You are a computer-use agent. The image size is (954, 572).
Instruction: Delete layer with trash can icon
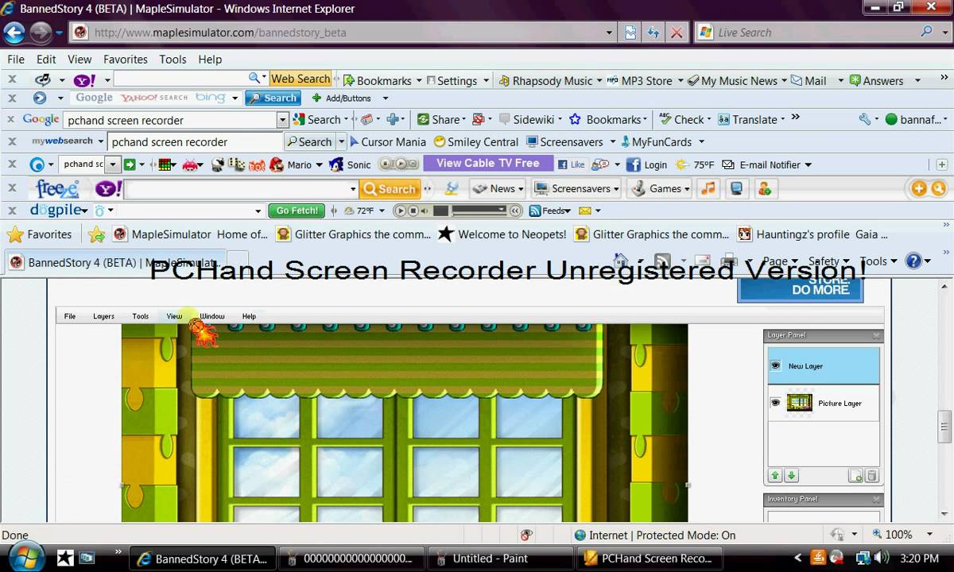[x=871, y=476]
